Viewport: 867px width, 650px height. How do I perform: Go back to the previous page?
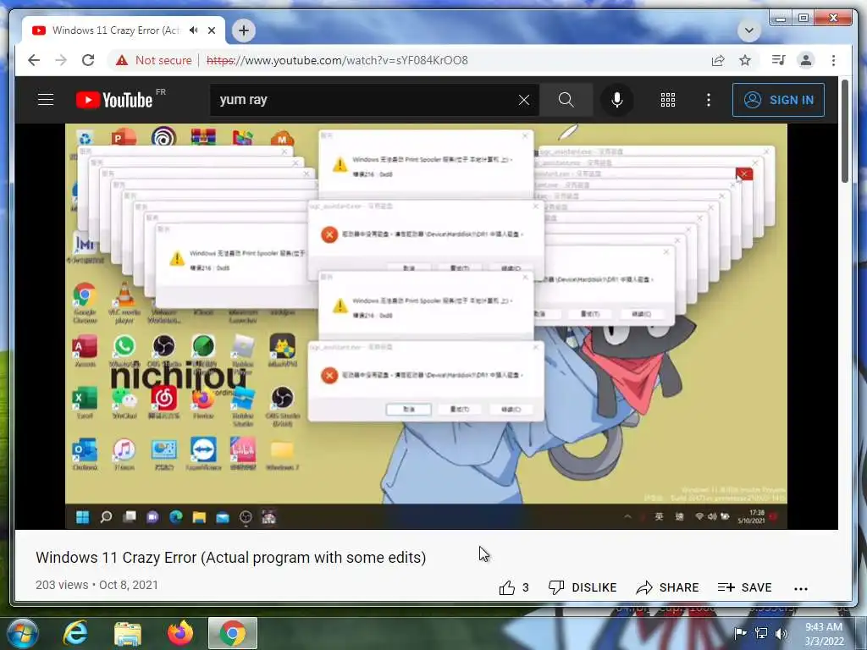click(34, 60)
